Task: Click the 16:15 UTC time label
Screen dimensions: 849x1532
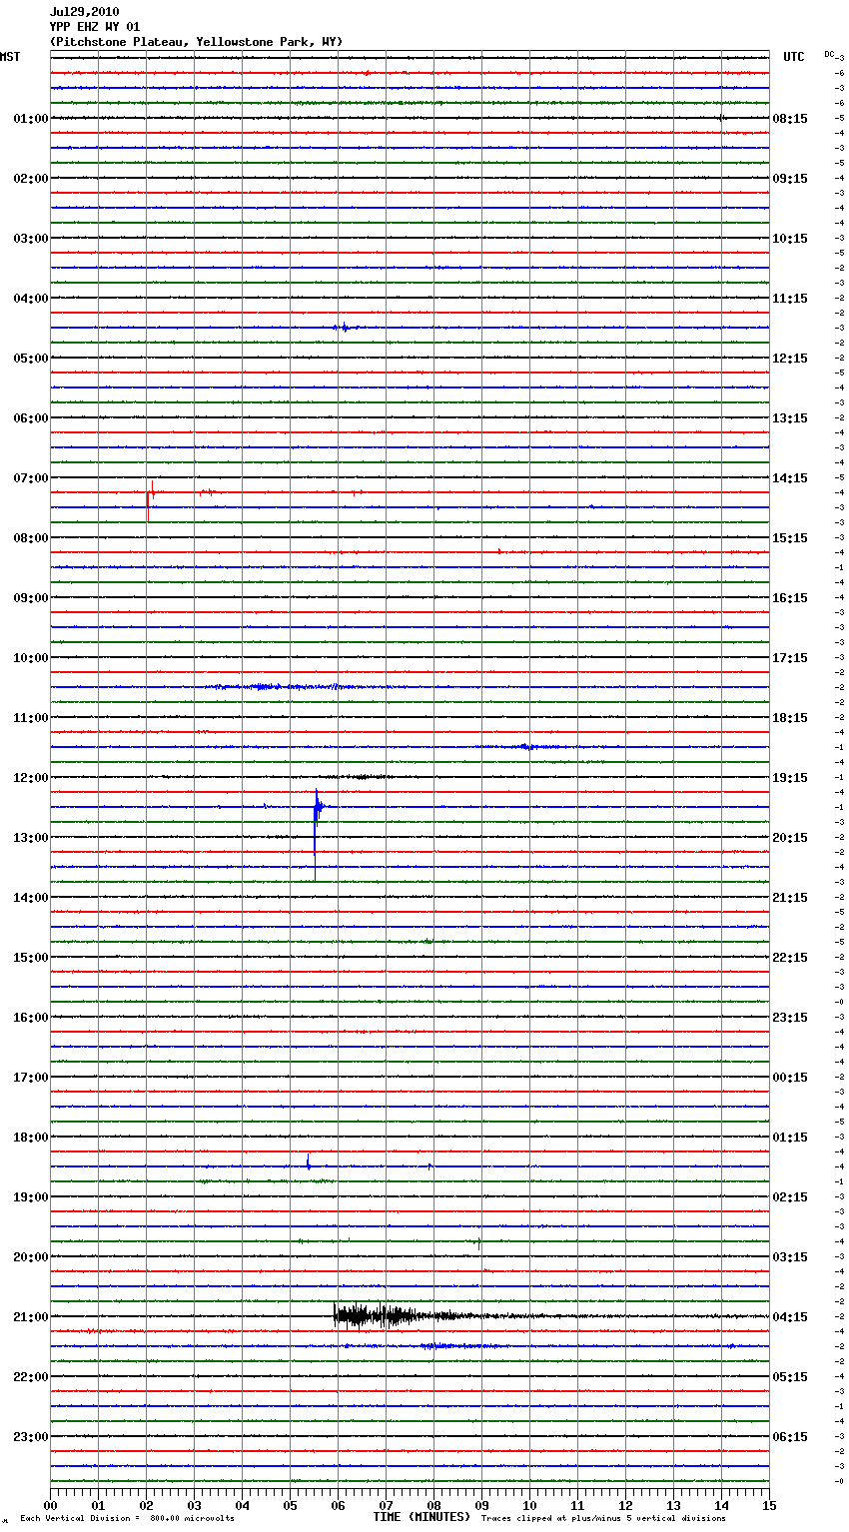Action: point(790,598)
